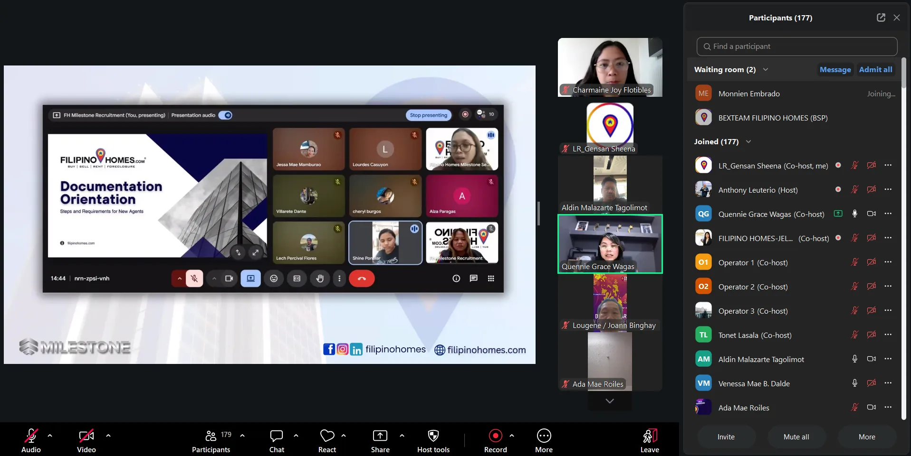This screenshot has height=456, width=911.
Task: Click the camera icon for Ada Mae Roiles
Action: 872,407
